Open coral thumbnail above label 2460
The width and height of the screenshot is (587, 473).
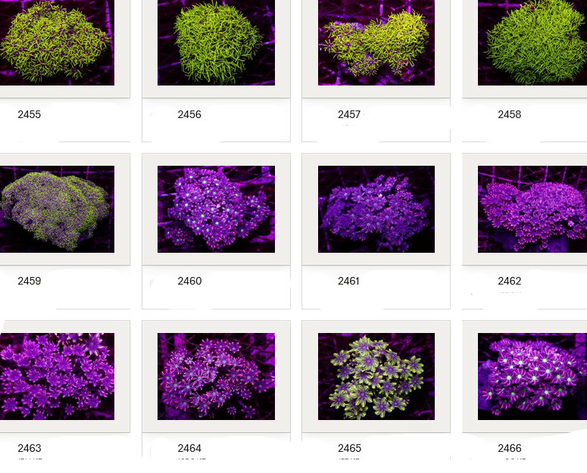coord(216,209)
